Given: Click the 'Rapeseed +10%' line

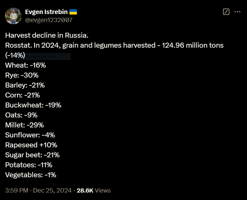Looking at the screenshot, I should [31, 145].
